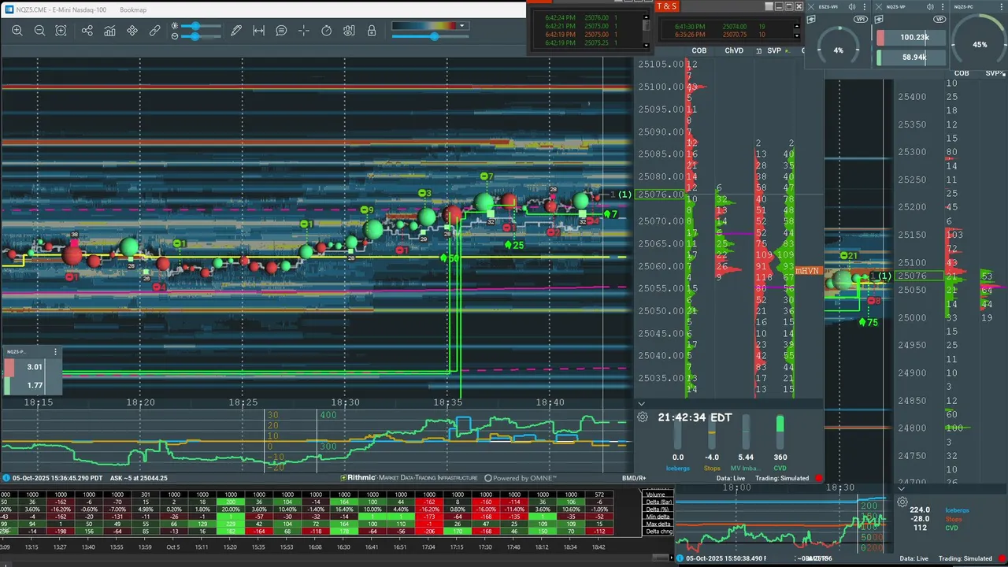Mute the ESZ5-VPI widget sound
This screenshot has width=1008, height=567.
coord(852,7)
